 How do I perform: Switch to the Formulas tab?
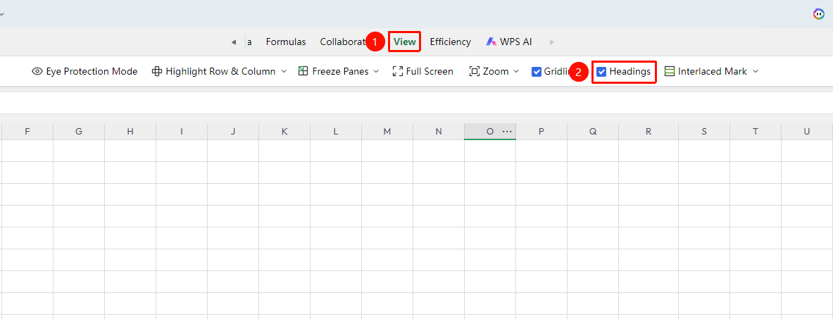click(286, 42)
